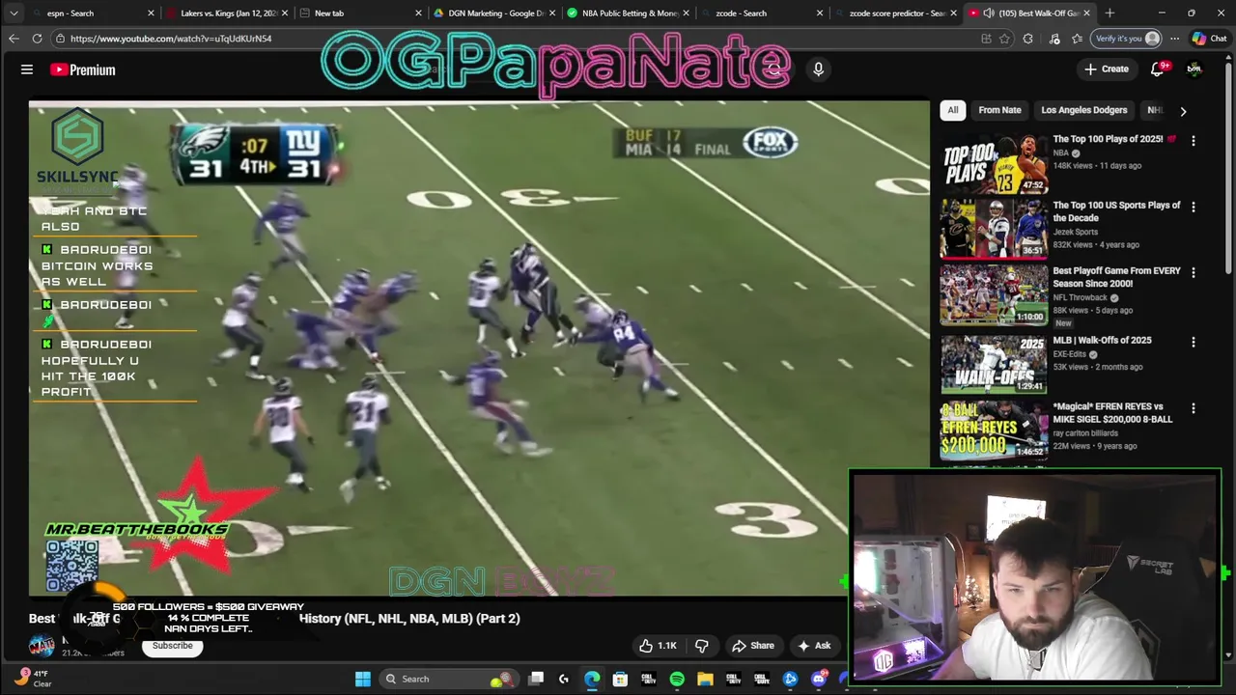Select the 'All' filter chip
Viewport: 1236px width, 695px height.
[x=952, y=110]
